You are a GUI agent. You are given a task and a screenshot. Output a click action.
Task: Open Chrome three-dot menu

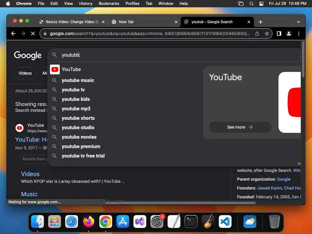pos(299,34)
